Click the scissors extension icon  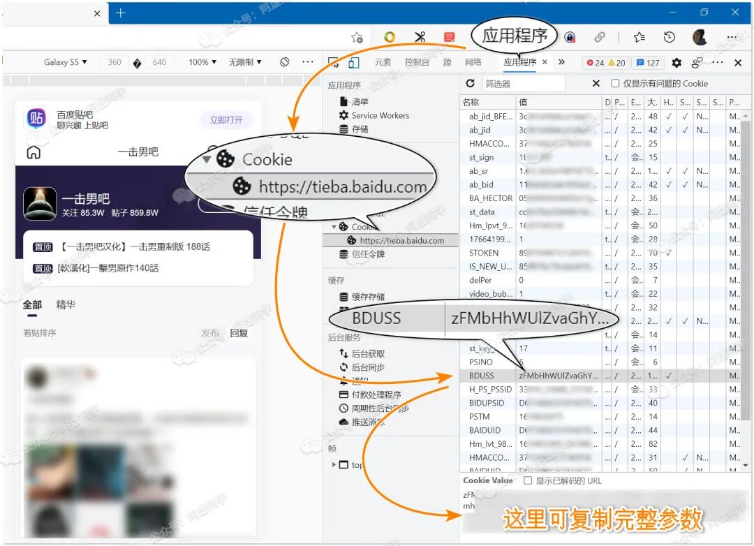(420, 37)
